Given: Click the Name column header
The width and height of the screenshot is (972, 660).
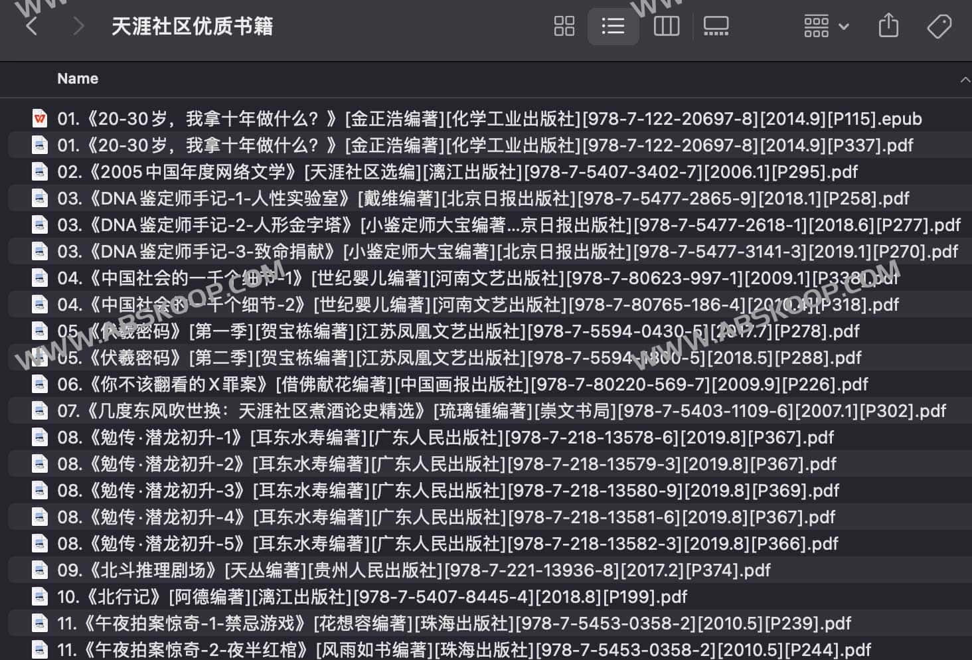Looking at the screenshot, I should 77,78.
